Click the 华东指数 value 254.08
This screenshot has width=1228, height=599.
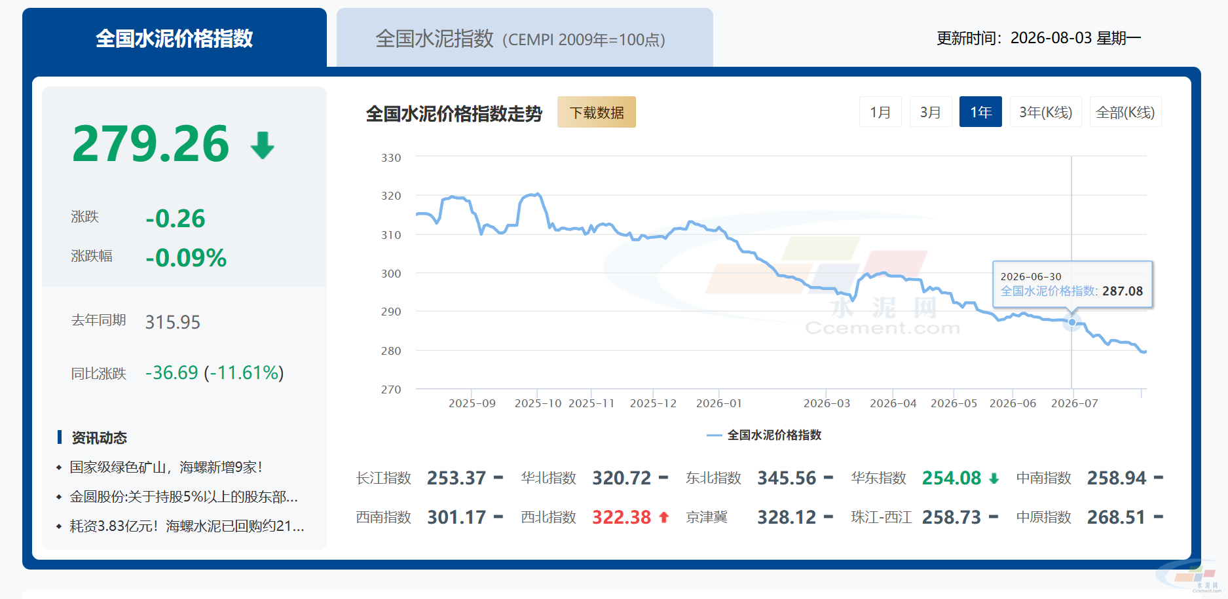tap(952, 479)
